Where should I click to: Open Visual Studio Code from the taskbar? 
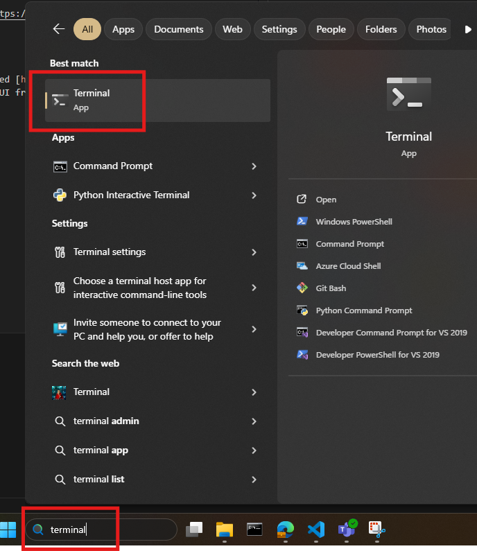click(x=316, y=530)
